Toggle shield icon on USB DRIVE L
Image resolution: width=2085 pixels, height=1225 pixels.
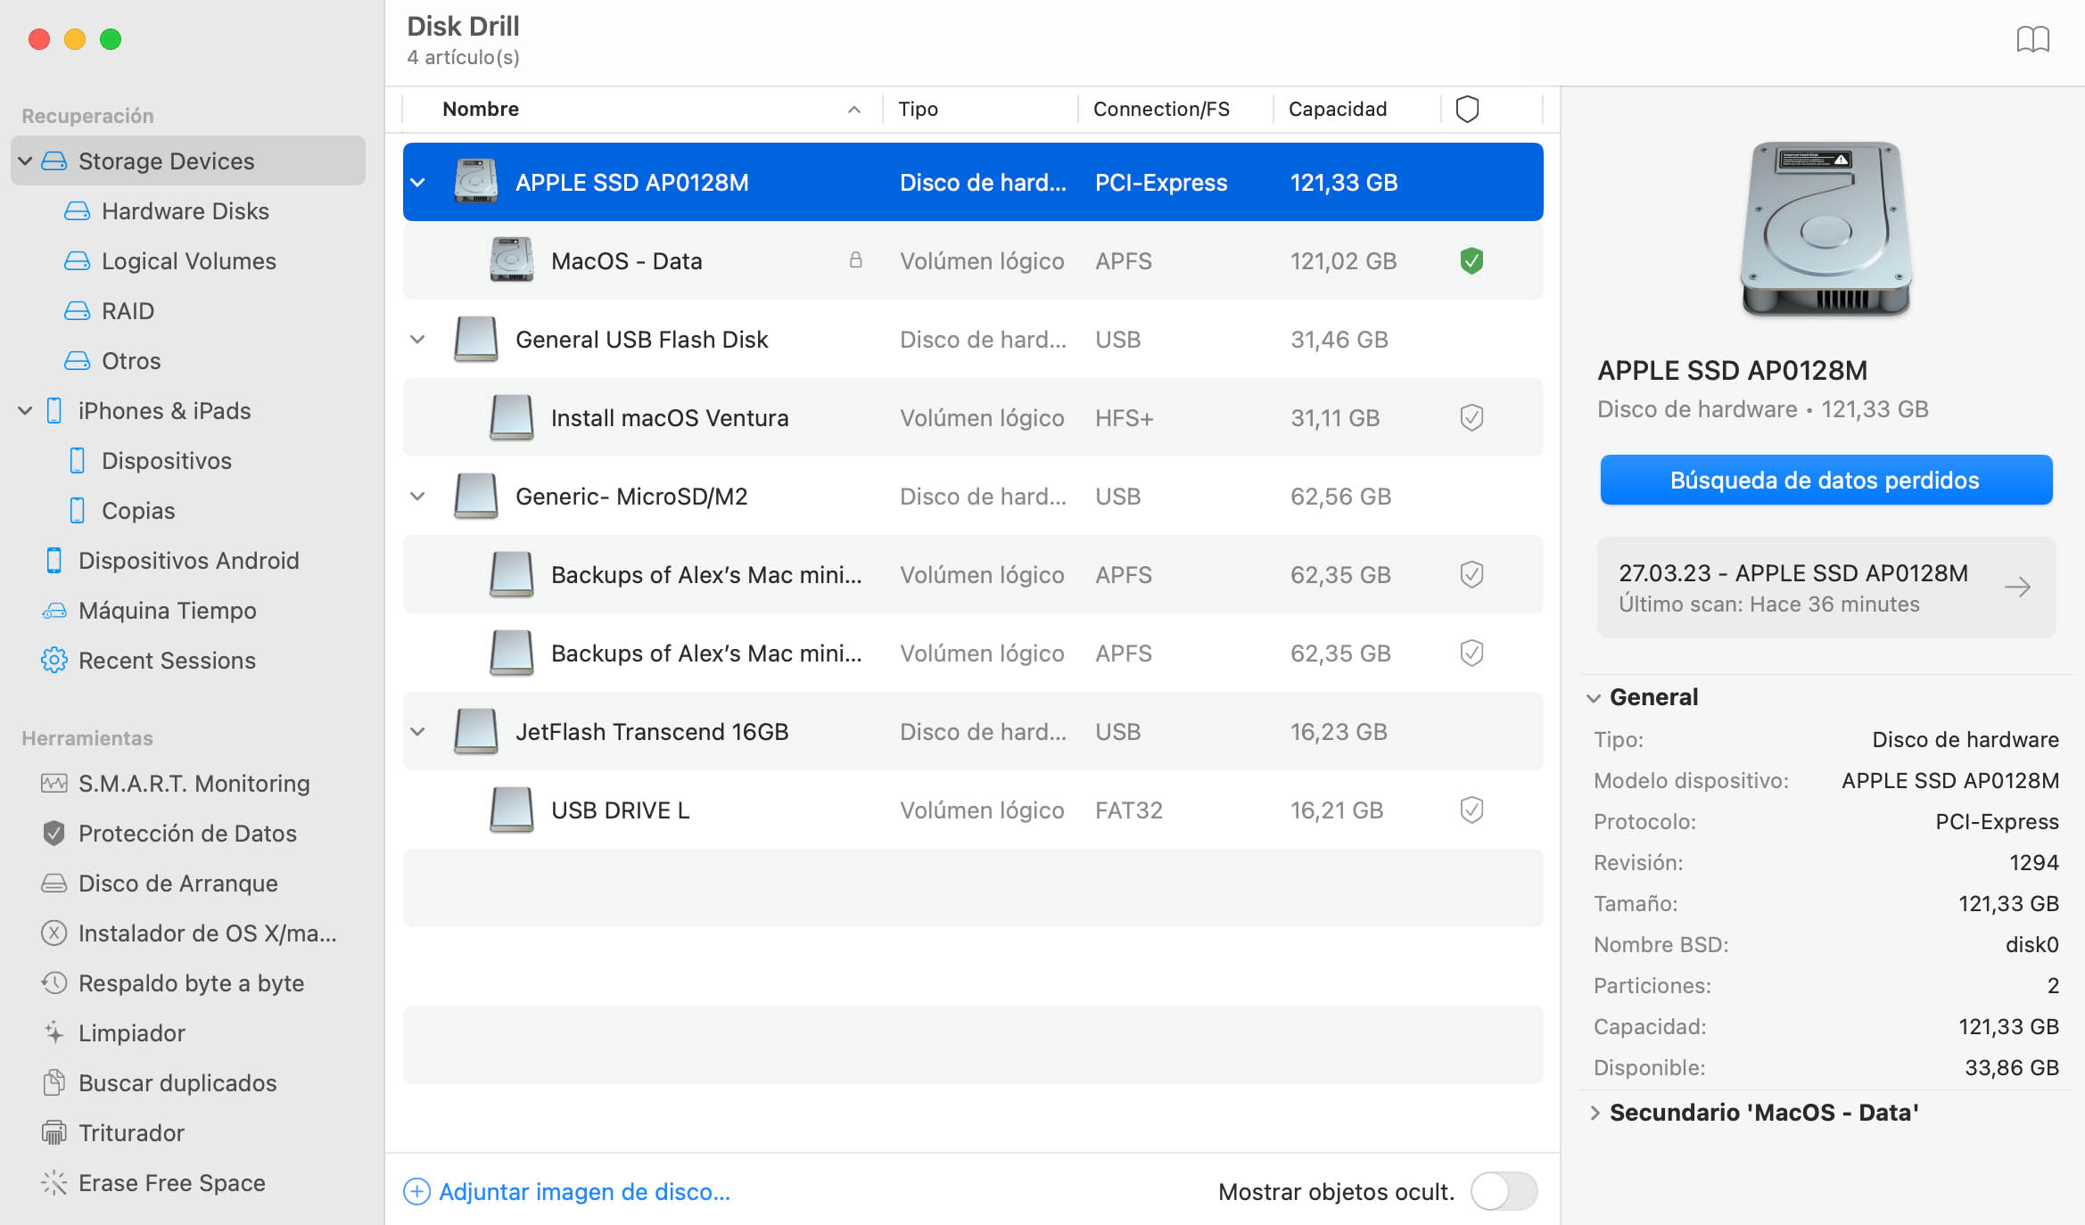(x=1470, y=810)
